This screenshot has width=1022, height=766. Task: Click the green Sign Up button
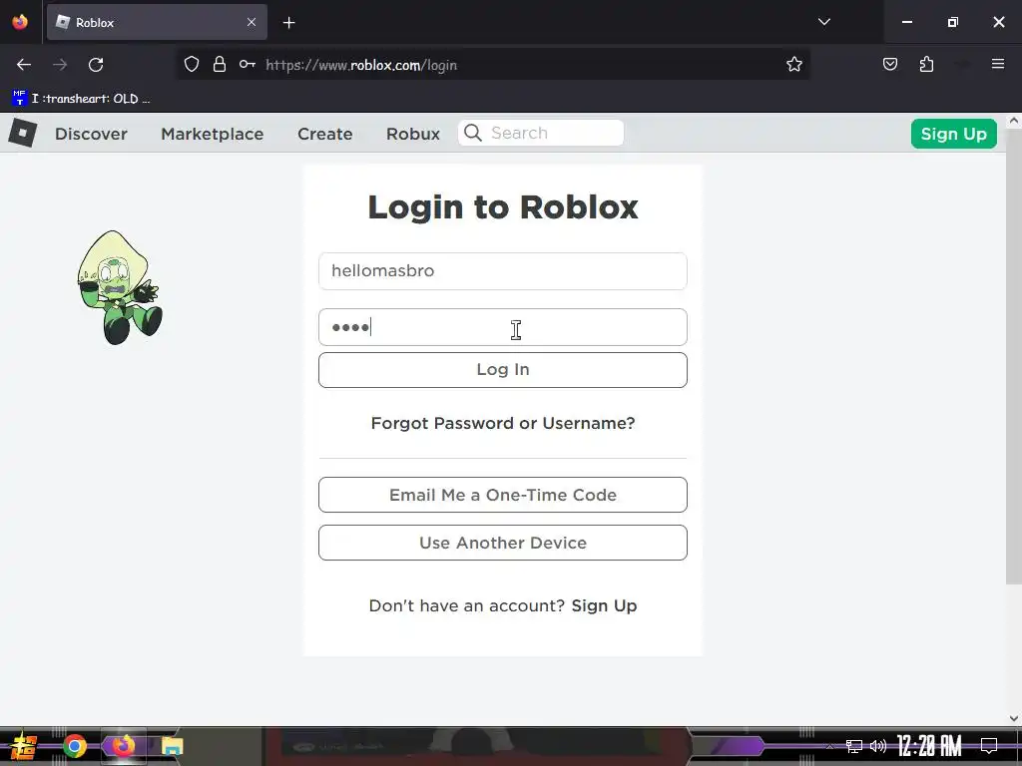pos(953,134)
